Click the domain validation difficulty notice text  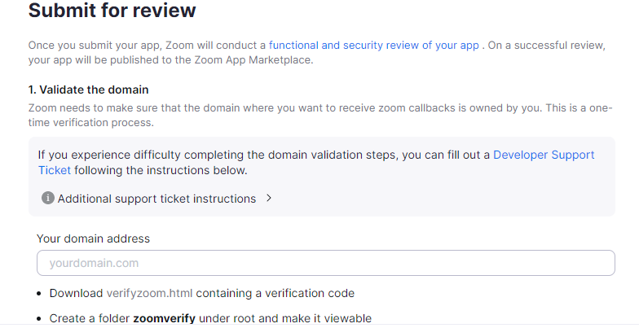point(245,155)
